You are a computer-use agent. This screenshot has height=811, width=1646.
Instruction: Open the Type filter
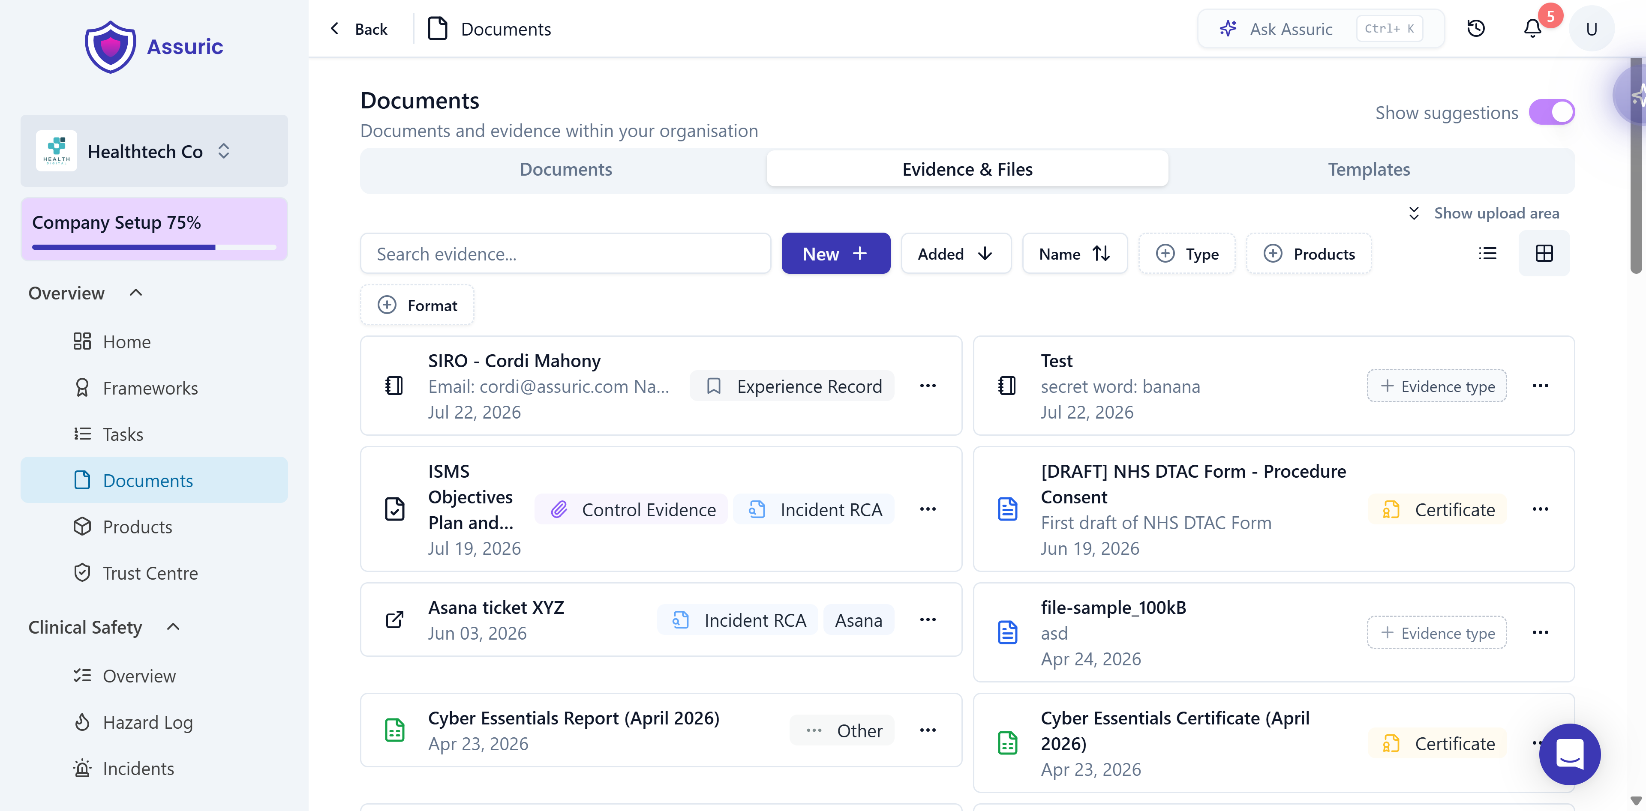click(1187, 254)
